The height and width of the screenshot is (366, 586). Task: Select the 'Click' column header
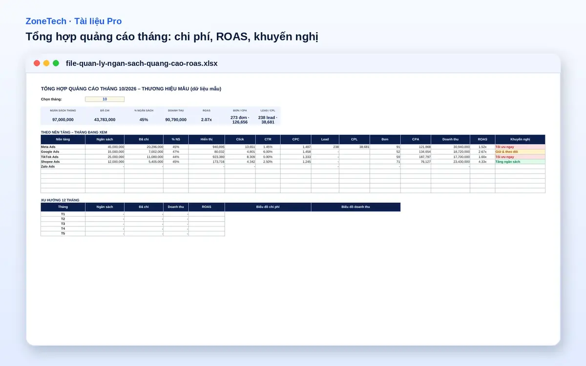(x=240, y=139)
